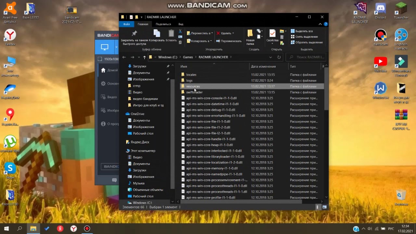Go up one folder level arrow
The height and width of the screenshot is (234, 416).
(x=144, y=57)
